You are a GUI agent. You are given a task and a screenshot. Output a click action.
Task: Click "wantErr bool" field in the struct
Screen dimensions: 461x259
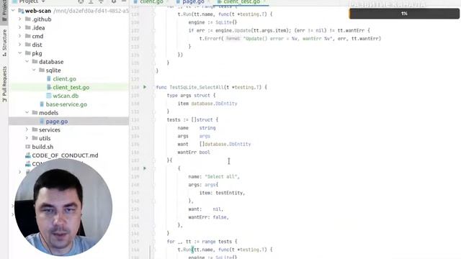[194, 152]
